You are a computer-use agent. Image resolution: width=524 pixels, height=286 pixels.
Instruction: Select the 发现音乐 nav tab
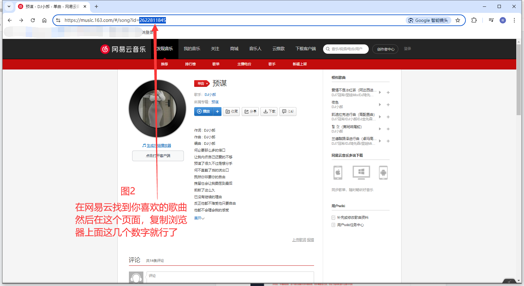point(165,49)
